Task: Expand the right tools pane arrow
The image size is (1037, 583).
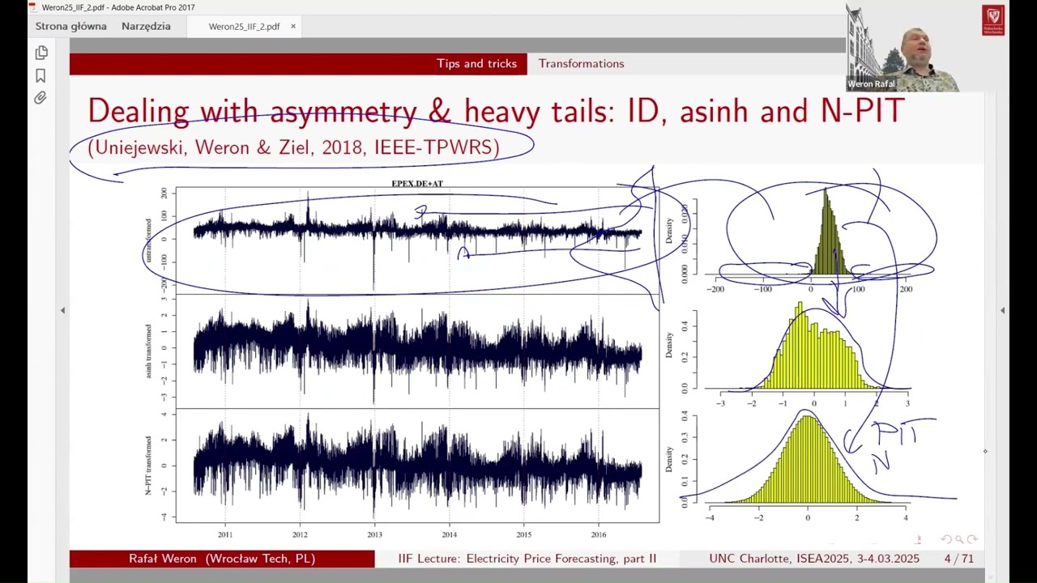Action: 1002,310
